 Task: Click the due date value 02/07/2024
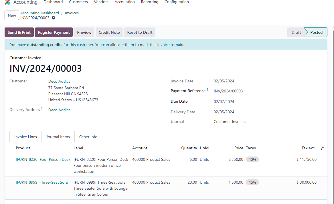point(224,102)
